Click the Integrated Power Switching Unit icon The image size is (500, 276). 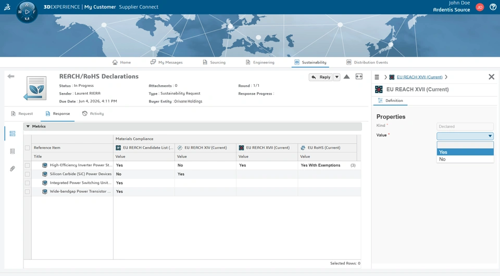45,183
